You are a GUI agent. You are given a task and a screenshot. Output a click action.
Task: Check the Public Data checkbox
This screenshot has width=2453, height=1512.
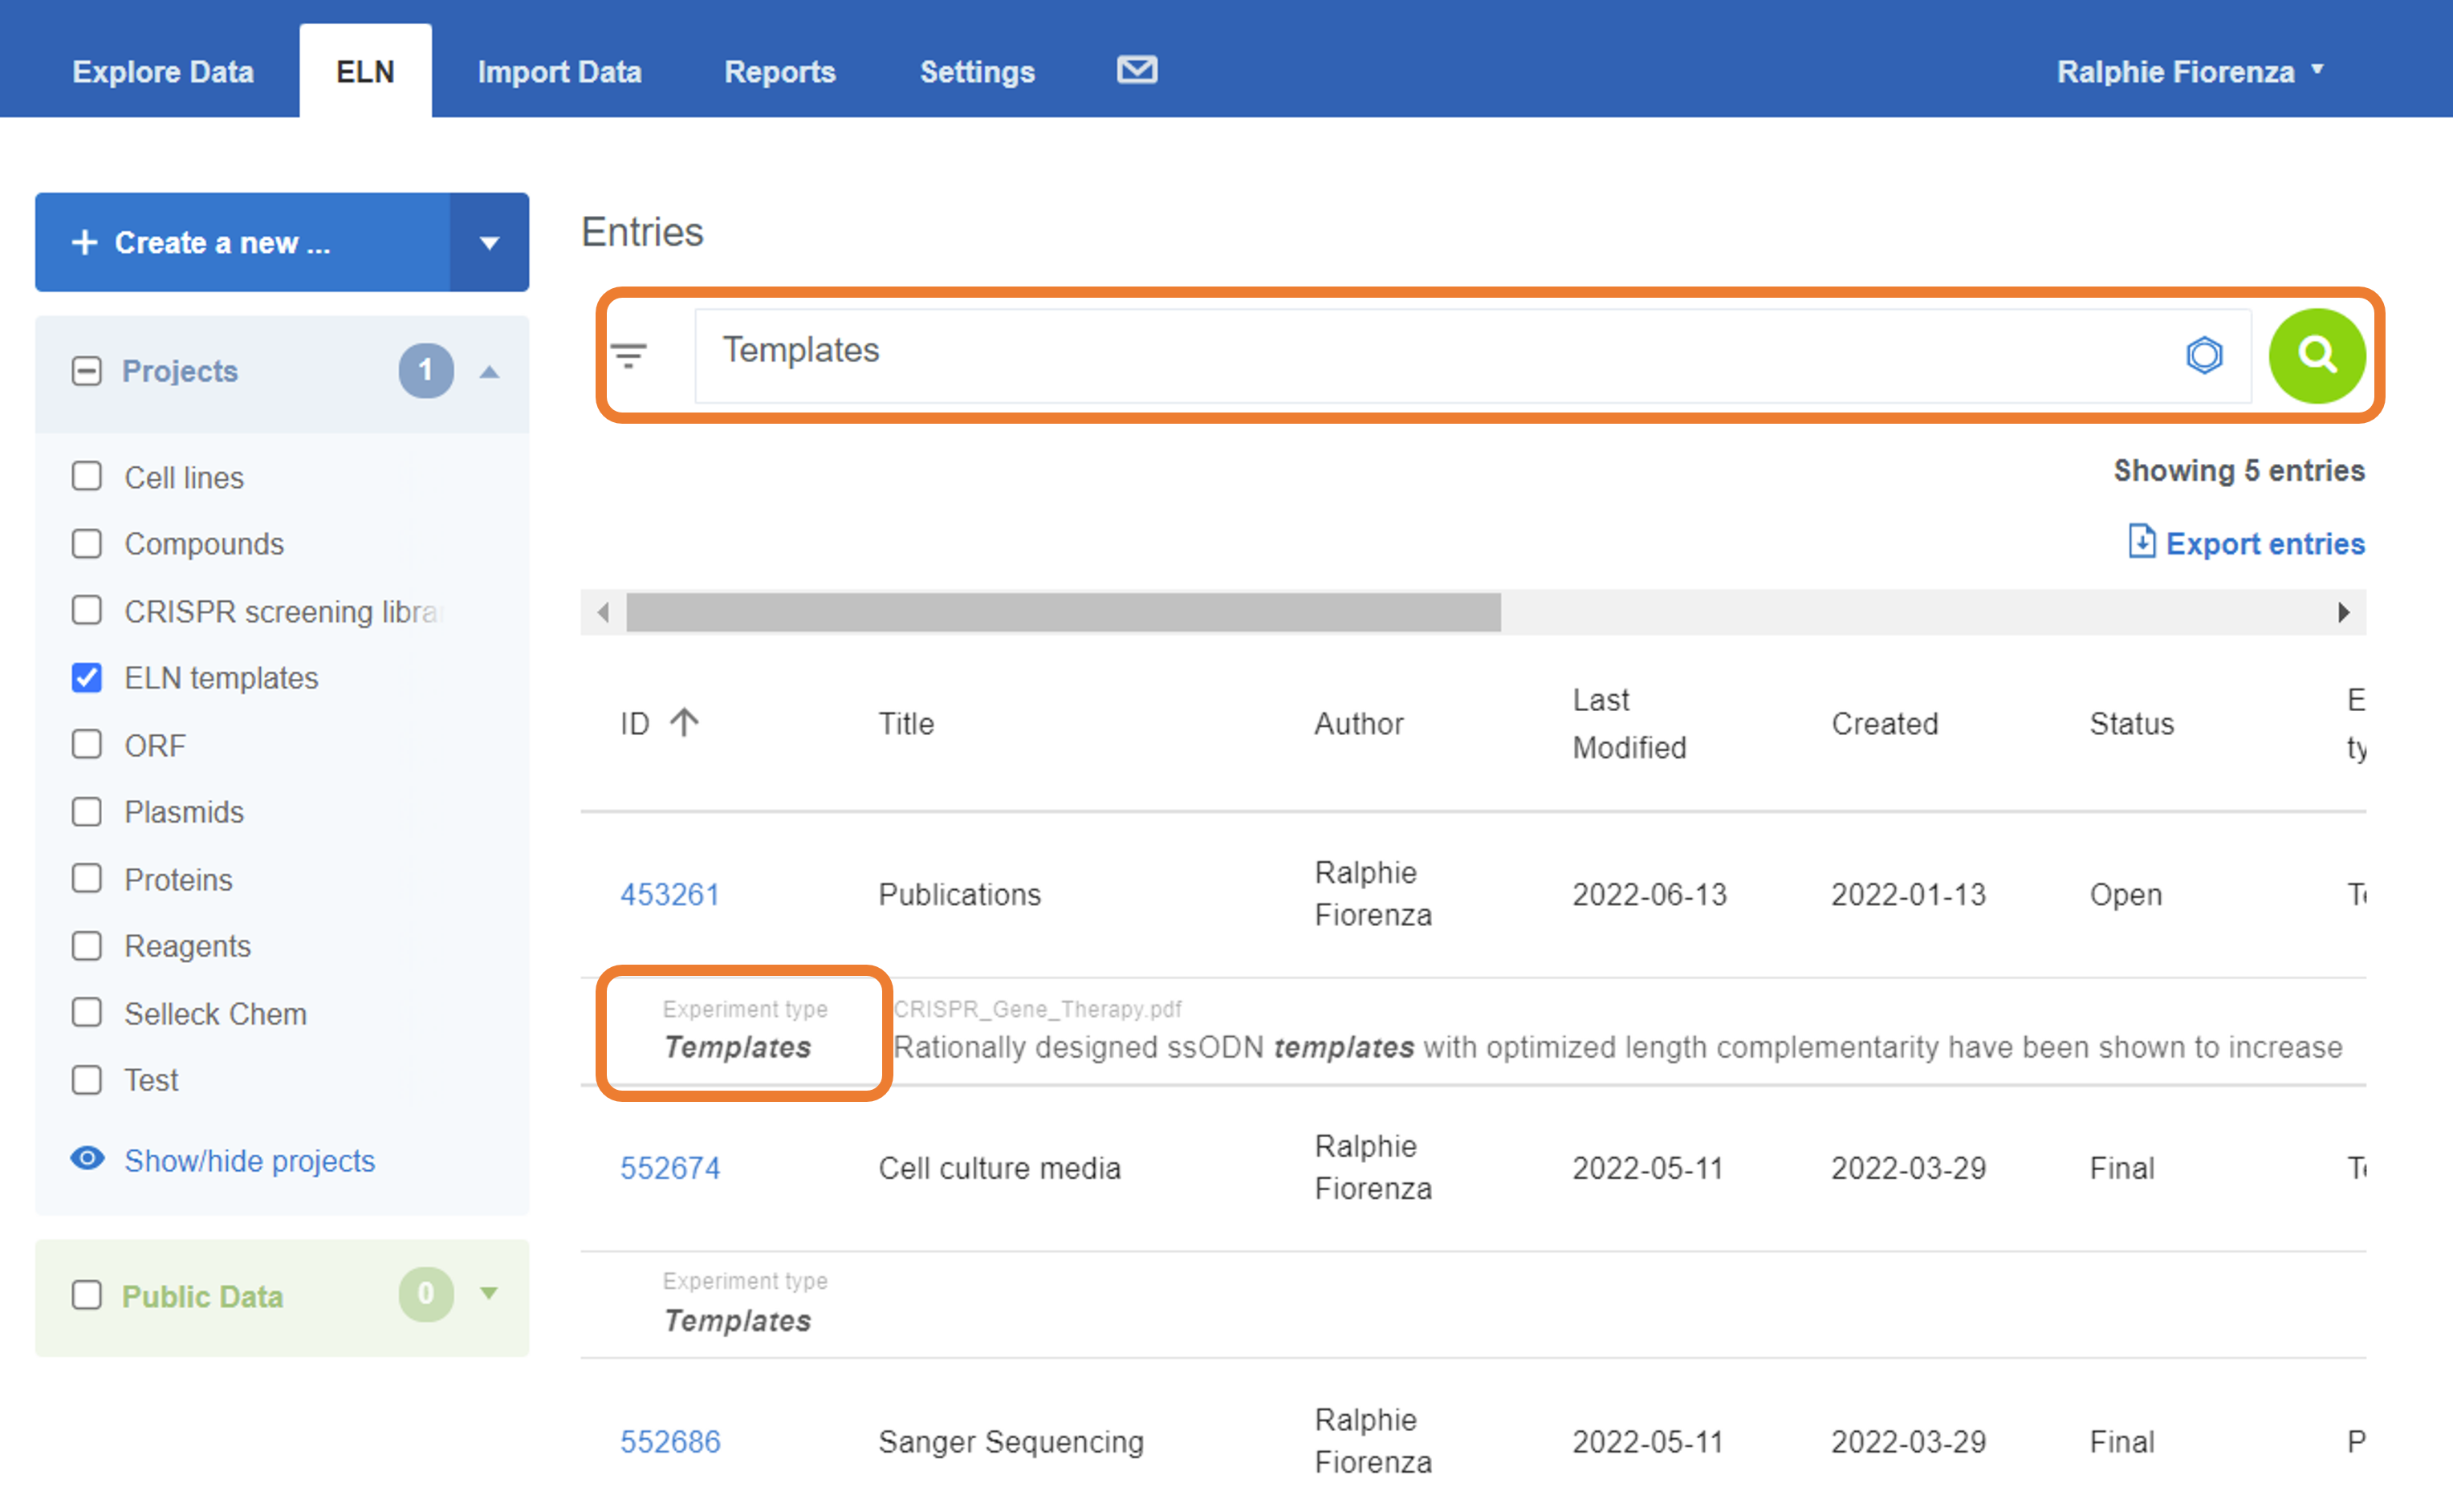tap(87, 1295)
